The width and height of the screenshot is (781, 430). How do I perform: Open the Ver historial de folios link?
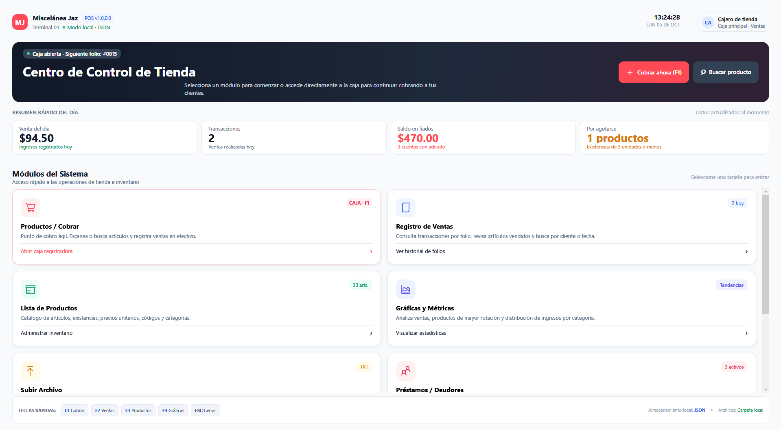[420, 251]
